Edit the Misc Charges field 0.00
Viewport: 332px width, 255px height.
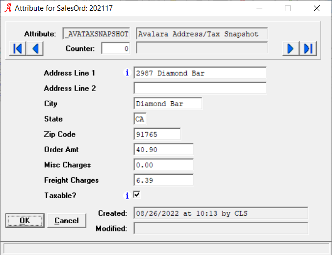163,164
